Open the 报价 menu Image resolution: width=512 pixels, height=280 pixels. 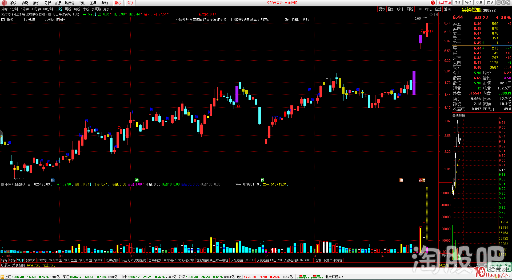[x=36, y=3]
